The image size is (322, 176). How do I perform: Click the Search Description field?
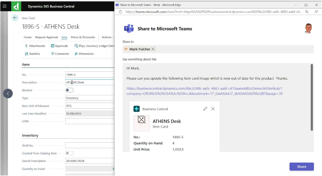click(90, 161)
